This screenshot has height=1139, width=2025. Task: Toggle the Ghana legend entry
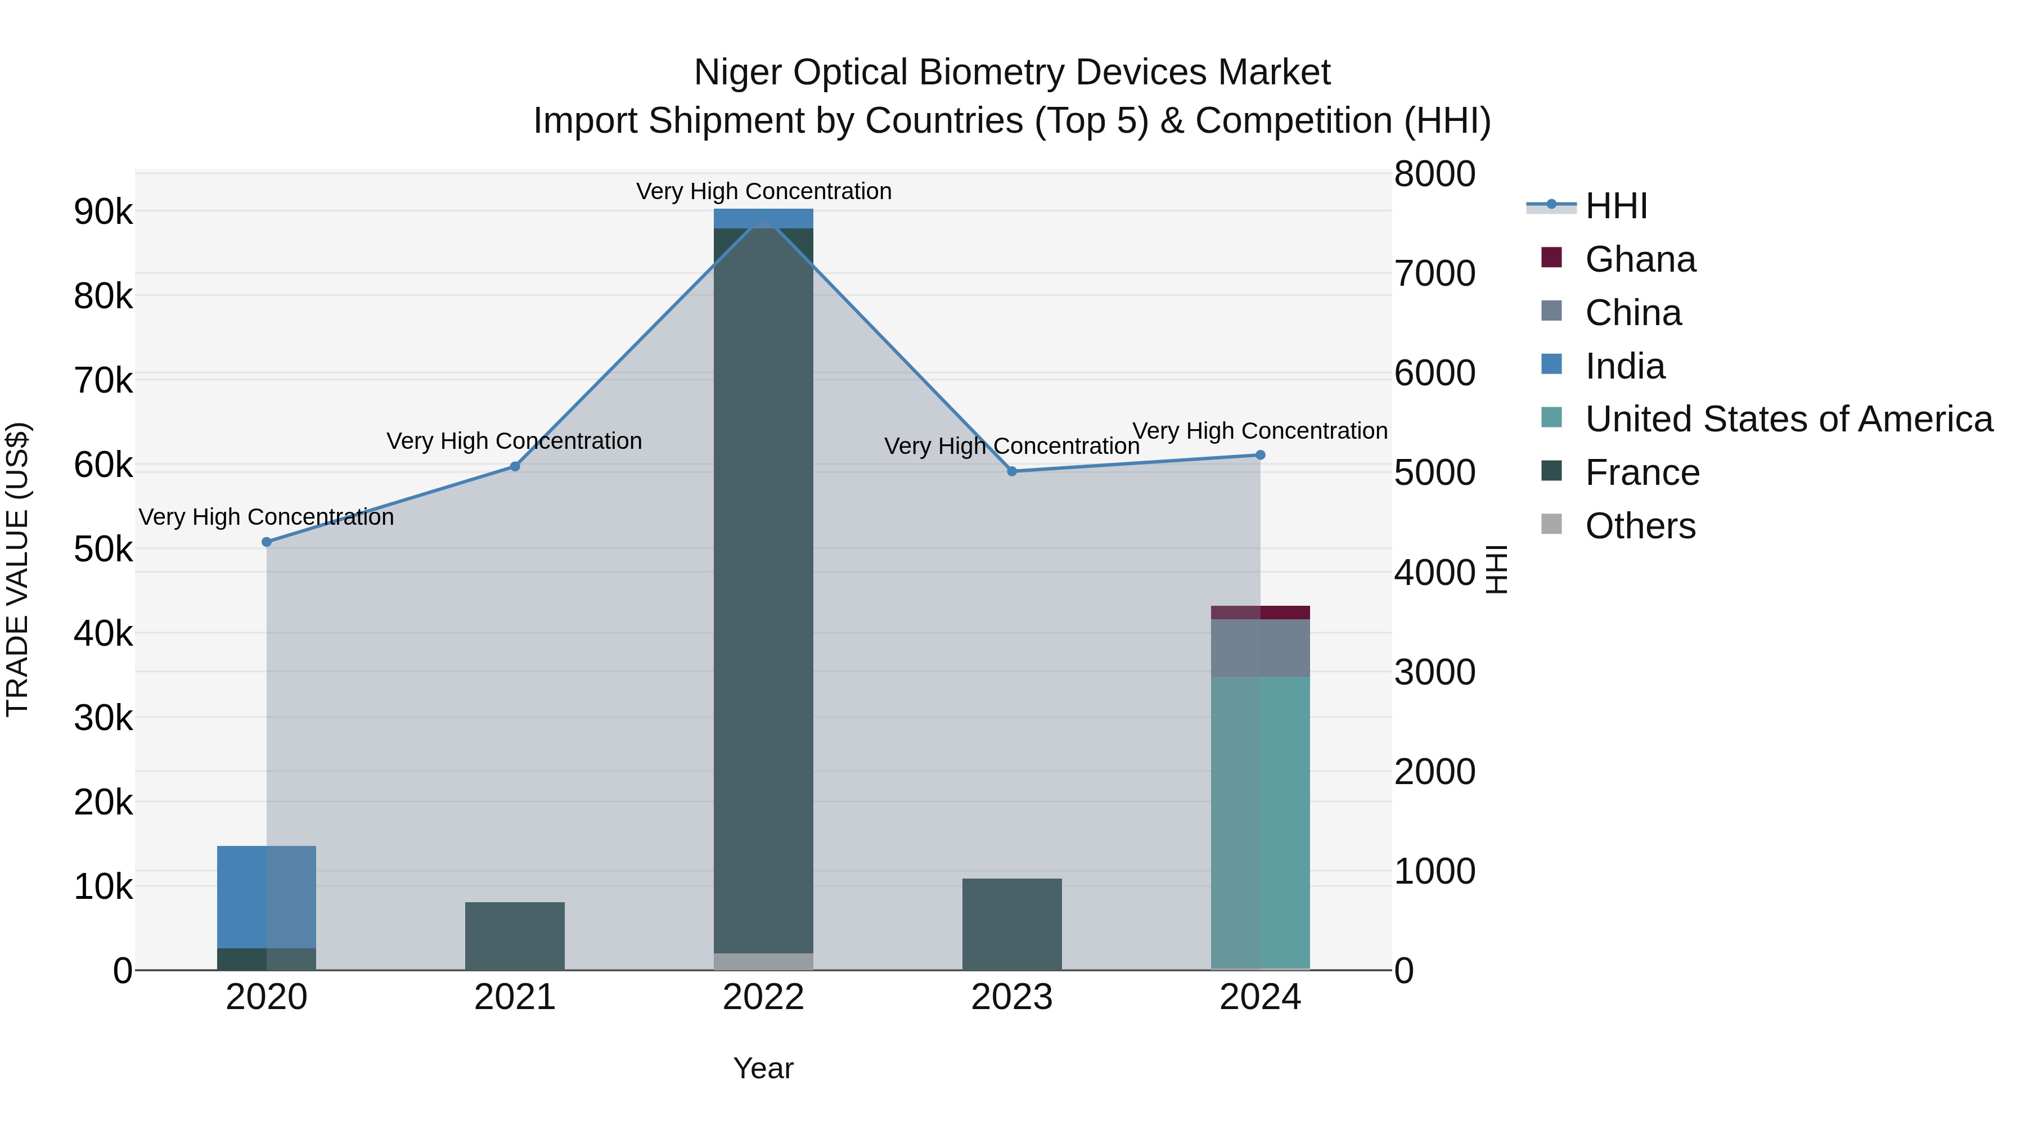[1618, 259]
